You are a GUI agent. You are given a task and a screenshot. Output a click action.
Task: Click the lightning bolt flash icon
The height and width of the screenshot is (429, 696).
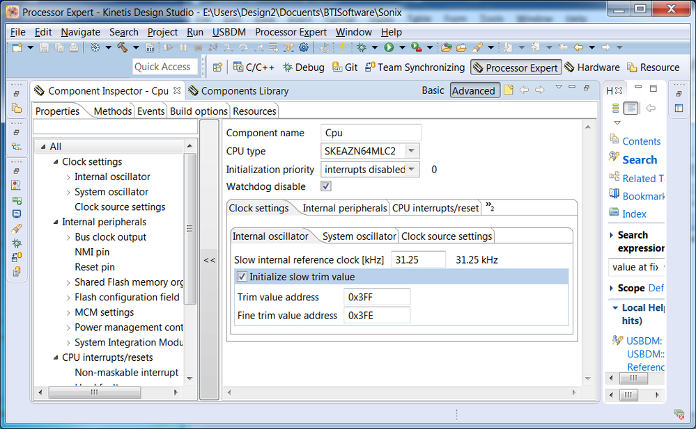(x=342, y=47)
